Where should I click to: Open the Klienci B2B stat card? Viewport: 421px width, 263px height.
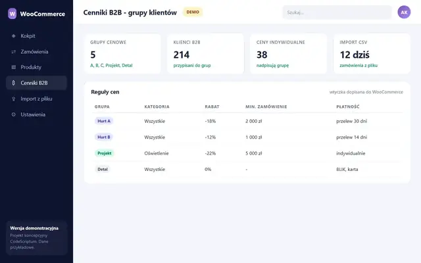[x=205, y=54]
